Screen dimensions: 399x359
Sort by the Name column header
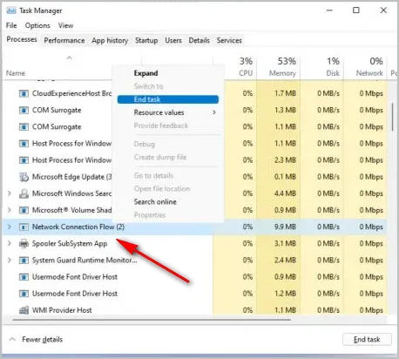[x=16, y=73]
